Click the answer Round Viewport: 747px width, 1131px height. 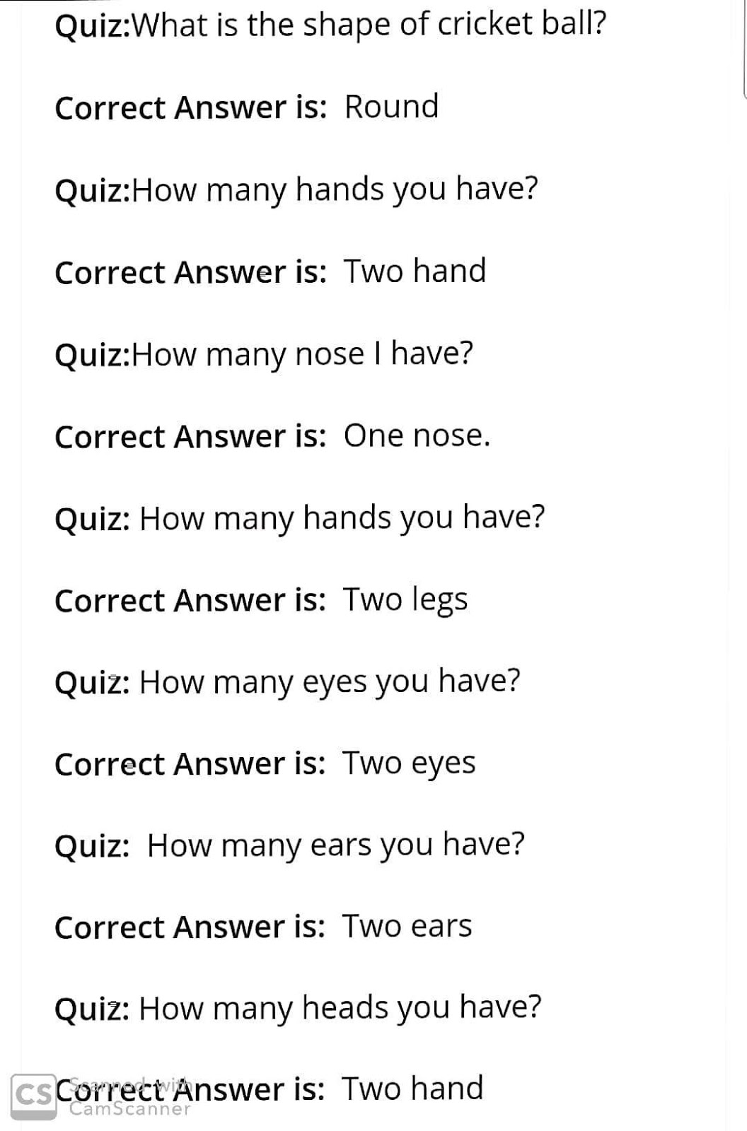click(x=391, y=107)
